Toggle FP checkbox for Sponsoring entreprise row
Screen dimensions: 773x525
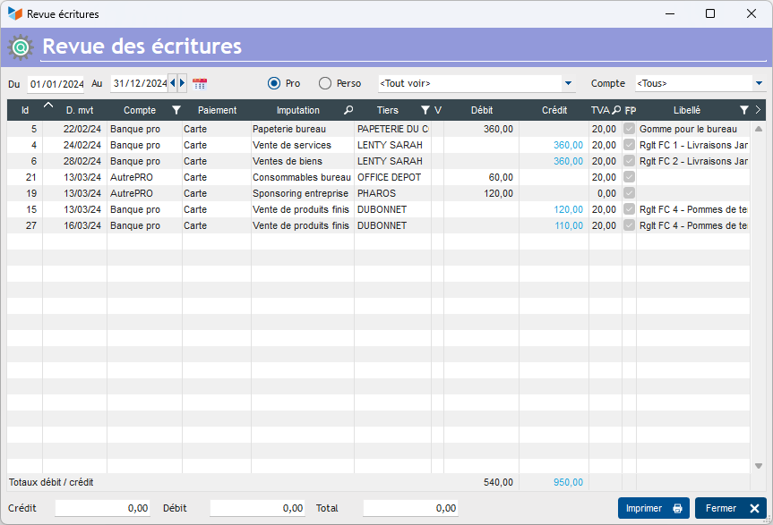click(629, 193)
